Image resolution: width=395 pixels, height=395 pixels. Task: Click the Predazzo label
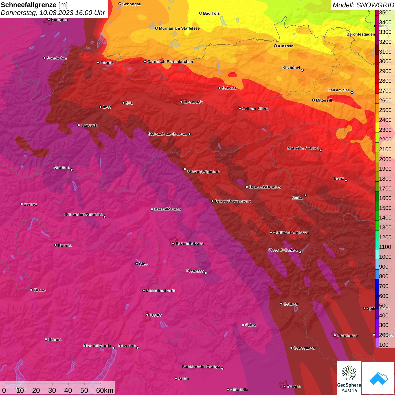click(195, 271)
